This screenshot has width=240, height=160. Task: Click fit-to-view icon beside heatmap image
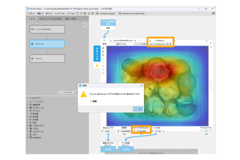coord(103,48)
